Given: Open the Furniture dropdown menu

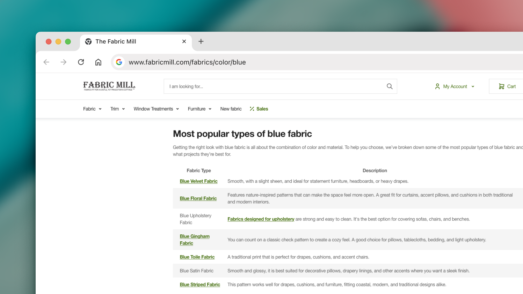Looking at the screenshot, I should pos(199,109).
